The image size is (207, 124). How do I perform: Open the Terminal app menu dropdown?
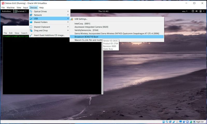pos(20,11)
